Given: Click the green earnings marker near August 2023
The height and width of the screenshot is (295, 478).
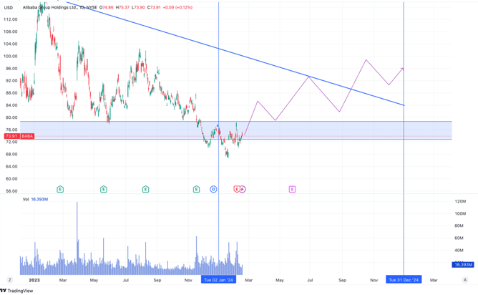Looking at the screenshot, I should (146, 189).
